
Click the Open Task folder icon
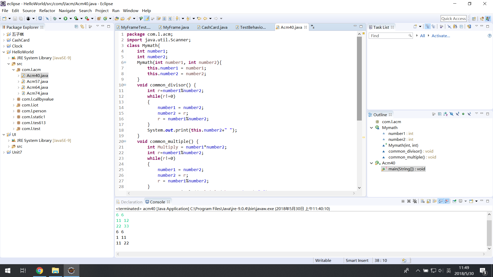(123, 18)
